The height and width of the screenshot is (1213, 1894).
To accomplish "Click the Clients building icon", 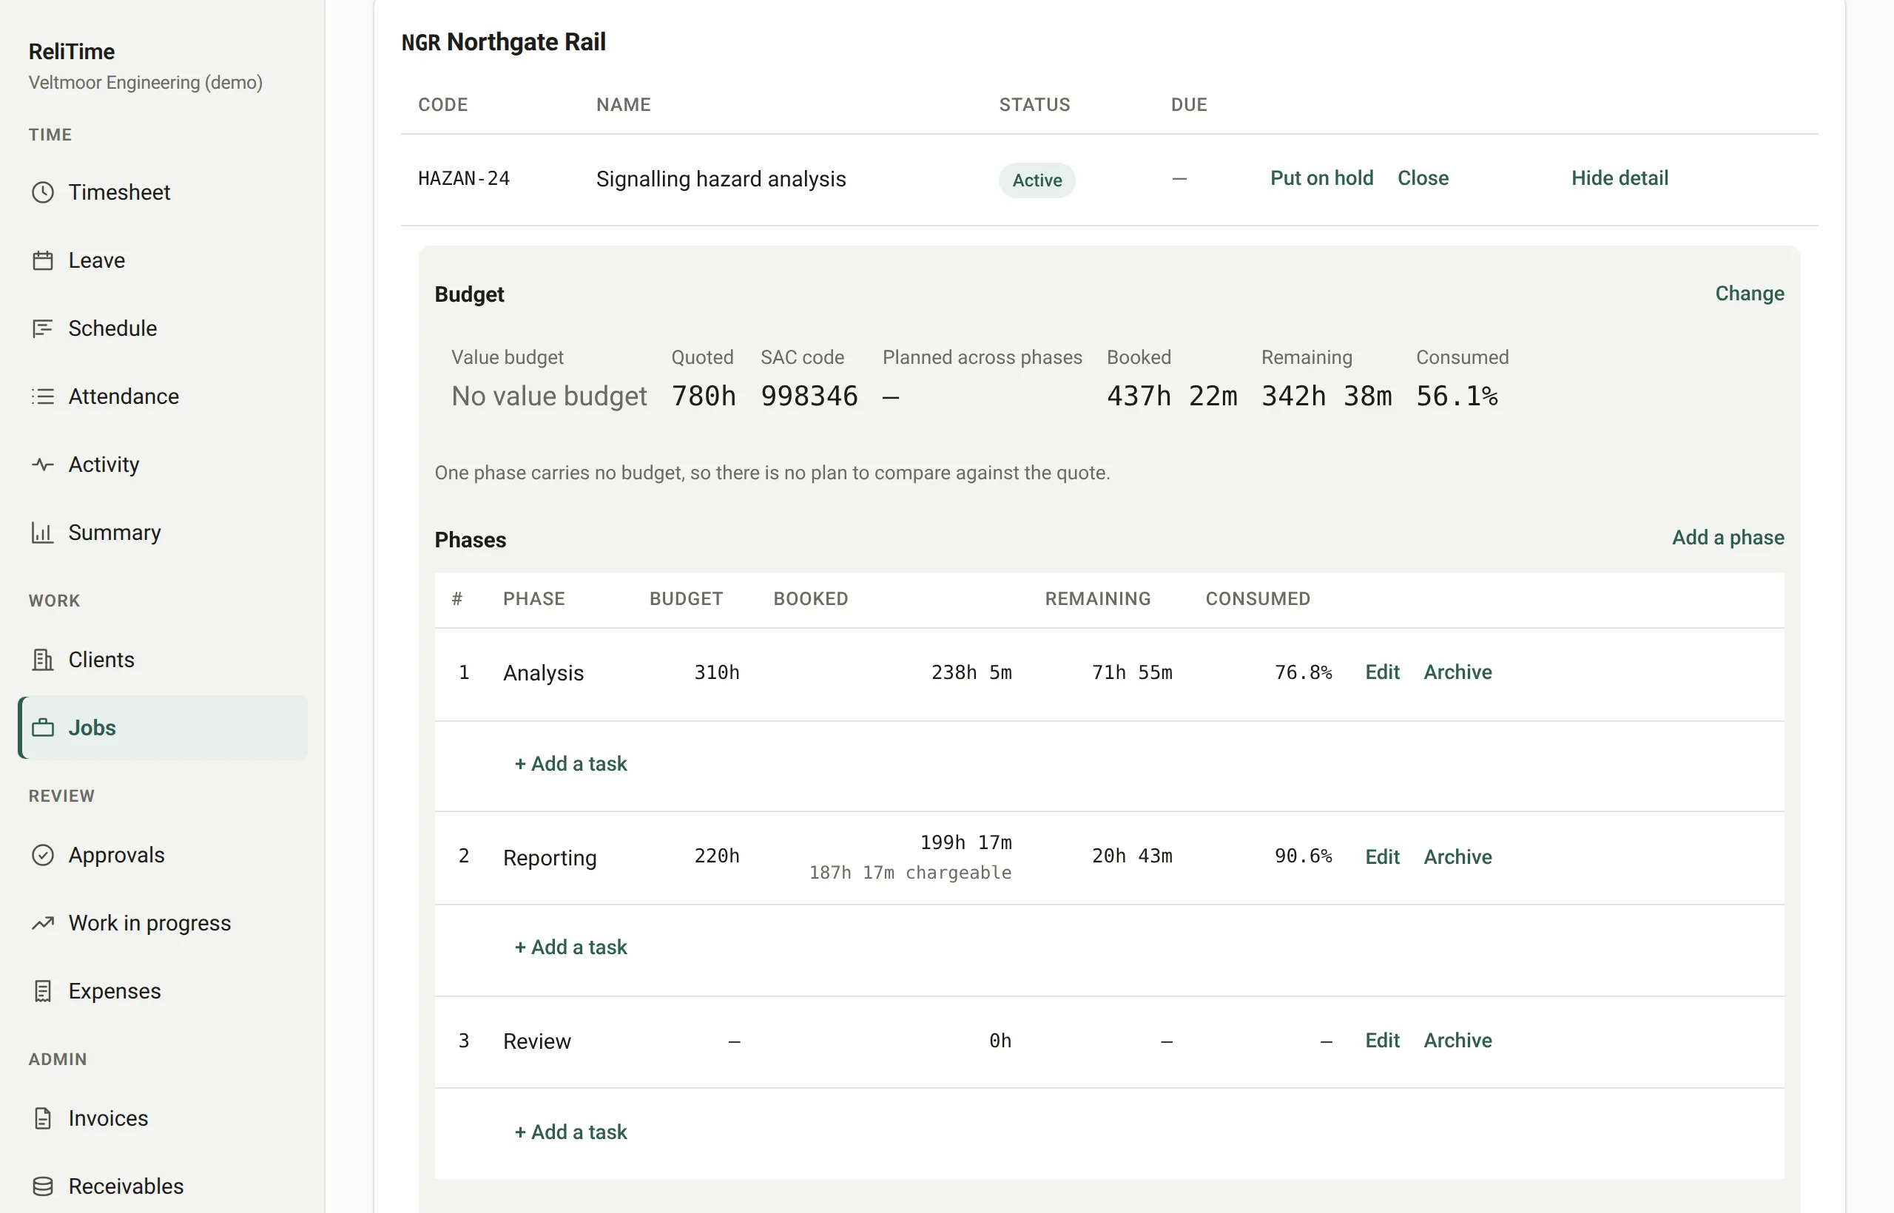I will (x=43, y=659).
